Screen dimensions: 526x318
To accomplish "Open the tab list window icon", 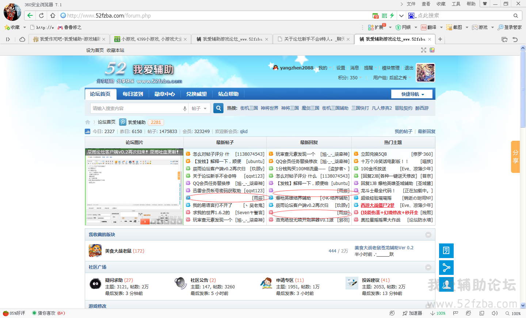I will point(504,39).
